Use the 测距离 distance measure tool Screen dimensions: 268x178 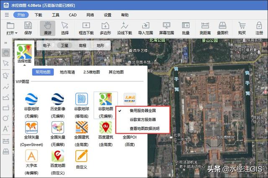(x=205, y=28)
